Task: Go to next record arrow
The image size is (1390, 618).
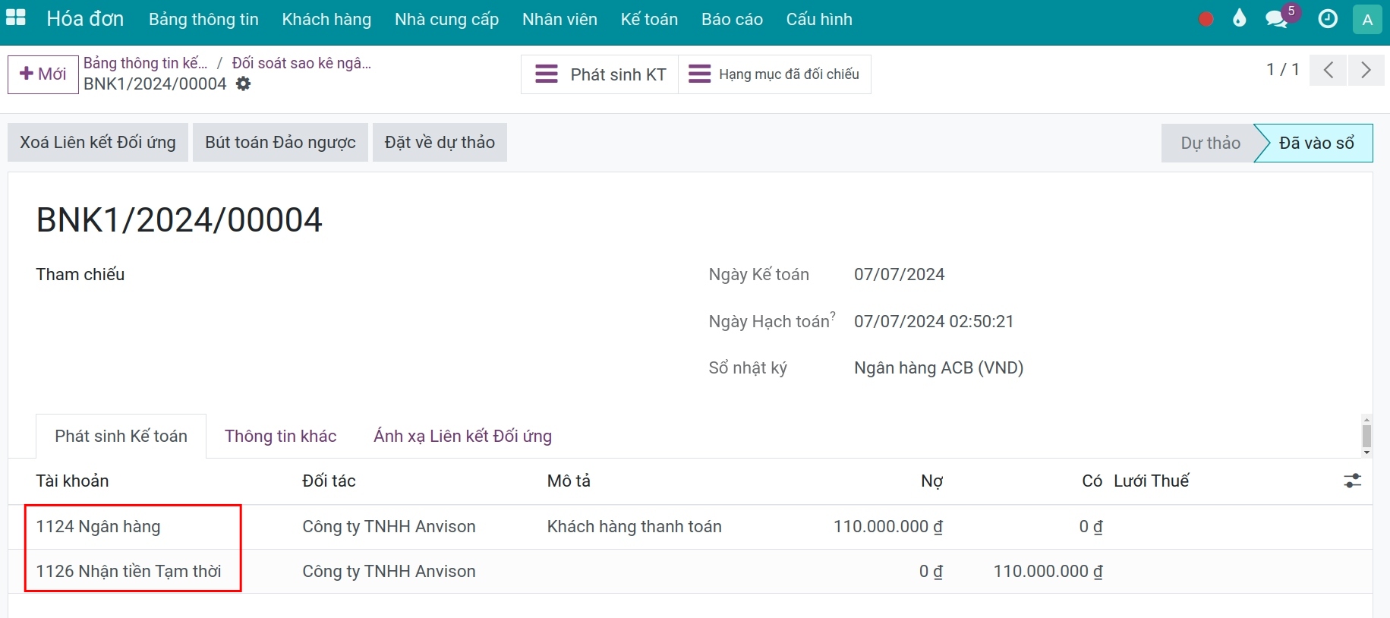Action: pos(1366,71)
